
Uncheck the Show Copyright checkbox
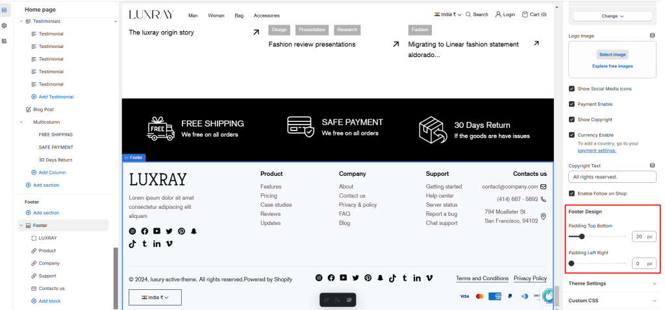pos(571,119)
